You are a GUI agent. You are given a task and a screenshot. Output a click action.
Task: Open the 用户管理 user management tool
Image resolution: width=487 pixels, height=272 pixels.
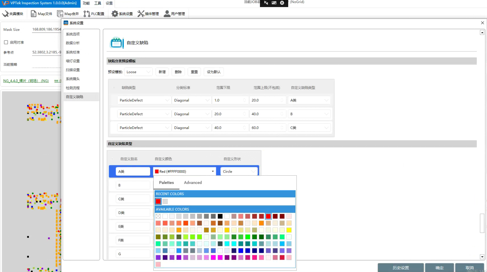pyautogui.click(x=174, y=14)
